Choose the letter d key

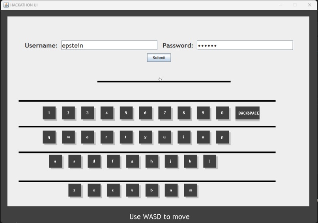click(94, 161)
